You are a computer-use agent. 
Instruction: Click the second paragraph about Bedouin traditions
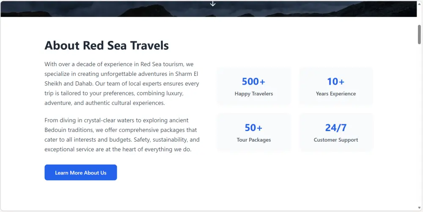point(122,135)
